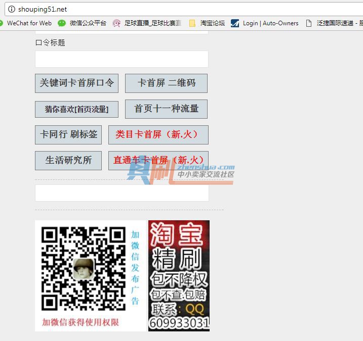
Task: Open 微信公众平台 bookmark label
Action: tap(88, 23)
